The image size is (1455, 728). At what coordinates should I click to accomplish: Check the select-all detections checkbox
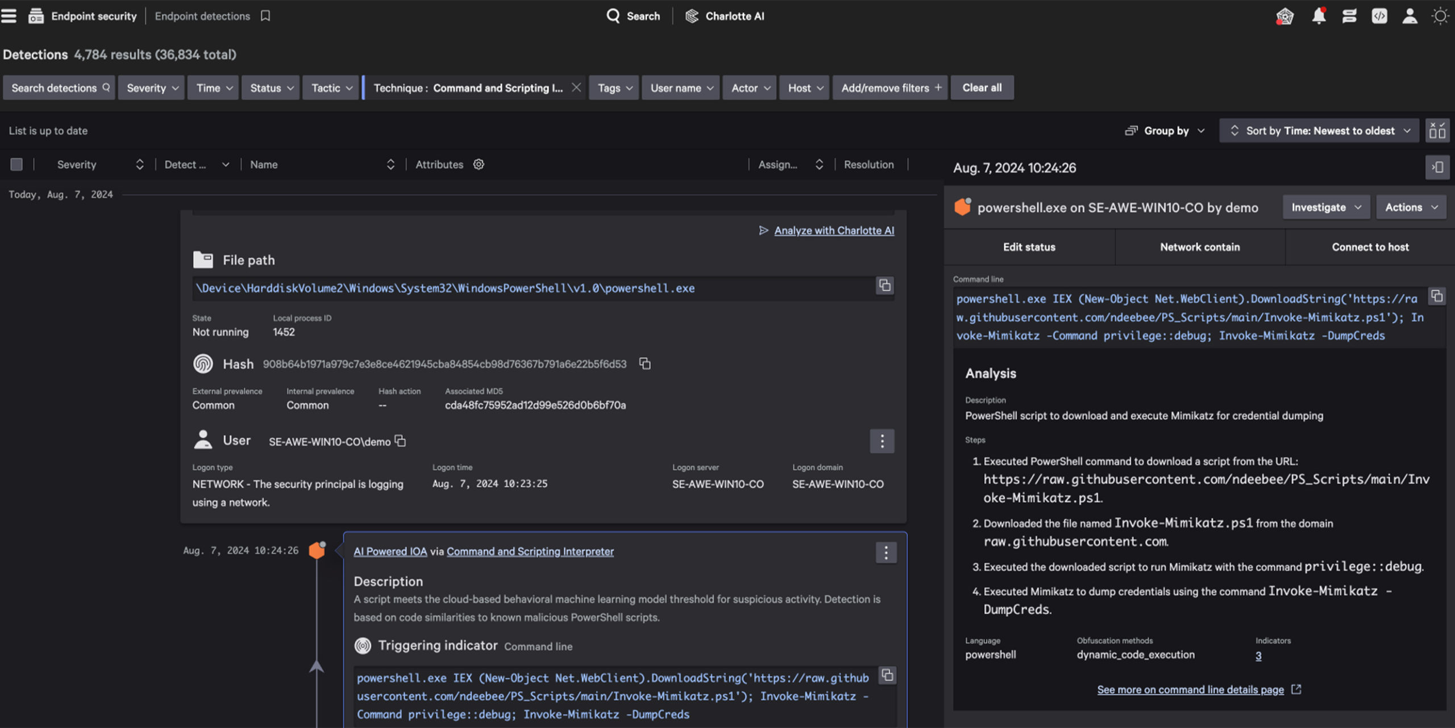click(x=16, y=164)
